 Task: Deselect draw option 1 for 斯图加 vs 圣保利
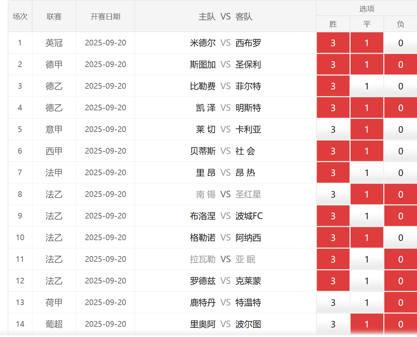[x=367, y=65]
